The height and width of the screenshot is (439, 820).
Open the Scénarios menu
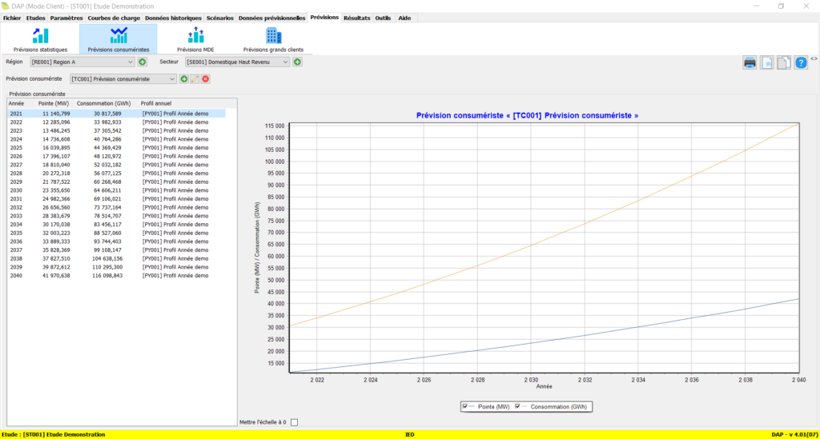220,18
